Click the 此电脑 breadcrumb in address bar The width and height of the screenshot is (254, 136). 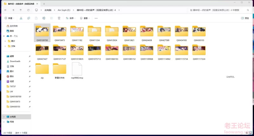pos(48,10)
